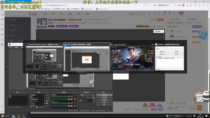Toggle lock on LOL文本 source
Image resolution: width=210 pixels, height=118 pixels.
coord(47,103)
